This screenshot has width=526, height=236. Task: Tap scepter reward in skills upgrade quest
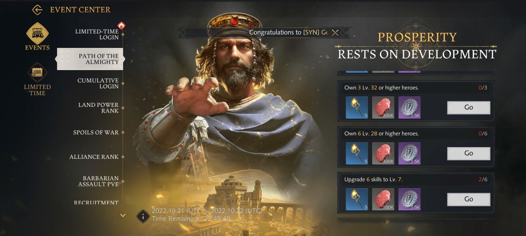[357, 199]
